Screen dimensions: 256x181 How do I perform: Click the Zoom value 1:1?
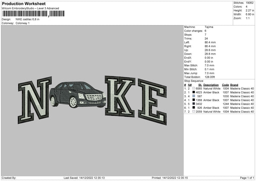tap(247, 18)
